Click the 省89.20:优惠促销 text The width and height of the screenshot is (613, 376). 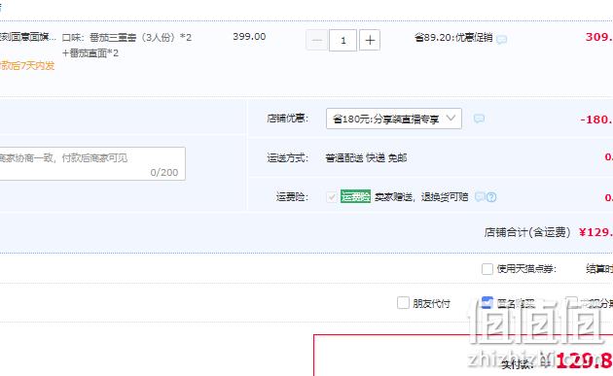[x=453, y=38]
